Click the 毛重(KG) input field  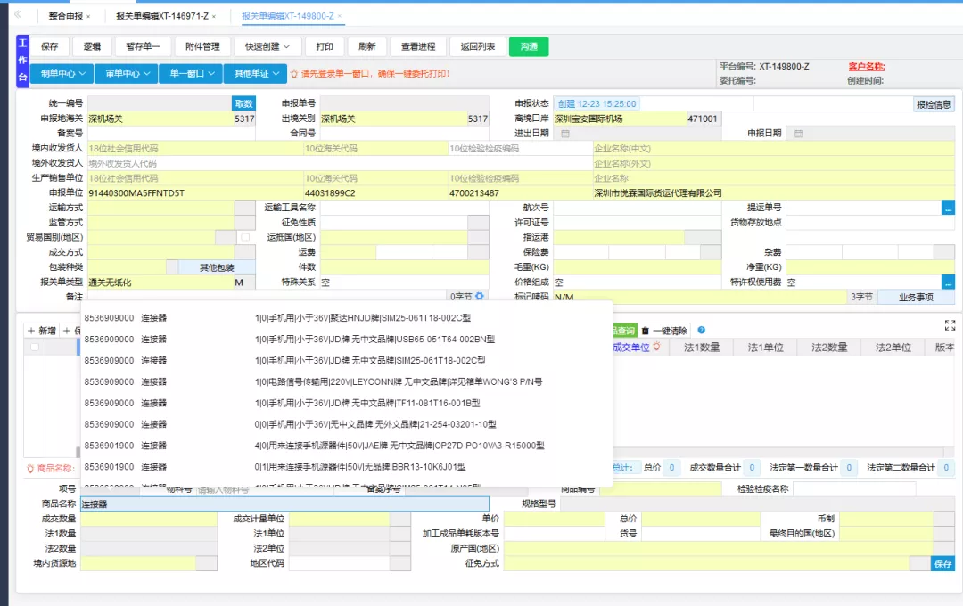637,267
